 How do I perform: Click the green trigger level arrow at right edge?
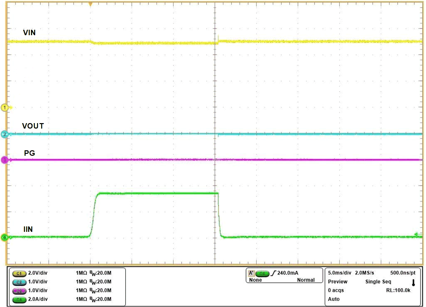[416, 235]
